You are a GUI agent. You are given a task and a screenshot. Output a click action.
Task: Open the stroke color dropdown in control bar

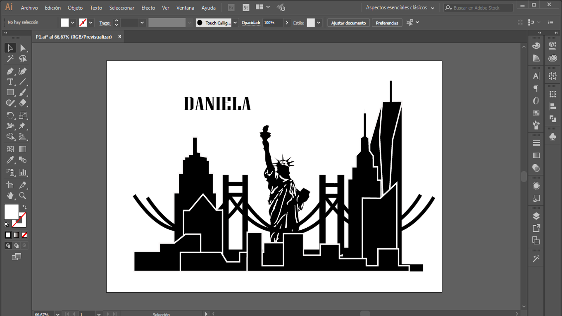pos(91,23)
